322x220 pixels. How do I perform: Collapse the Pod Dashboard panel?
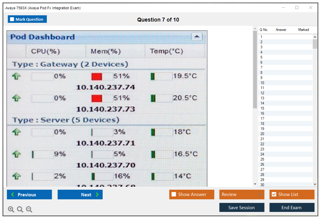tap(197, 37)
